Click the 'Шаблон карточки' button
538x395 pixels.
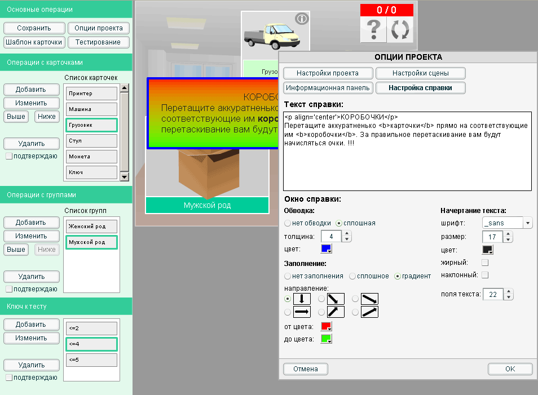click(x=34, y=42)
